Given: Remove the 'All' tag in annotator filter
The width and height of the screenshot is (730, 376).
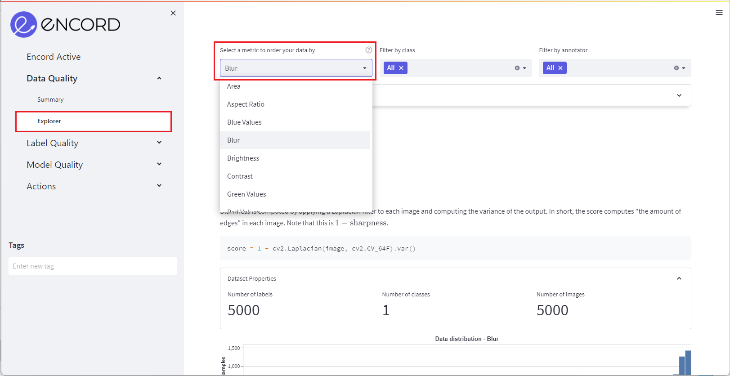Looking at the screenshot, I should (x=560, y=68).
